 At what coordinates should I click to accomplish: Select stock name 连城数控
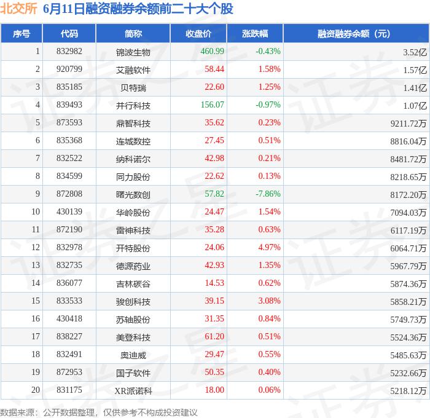(133, 141)
